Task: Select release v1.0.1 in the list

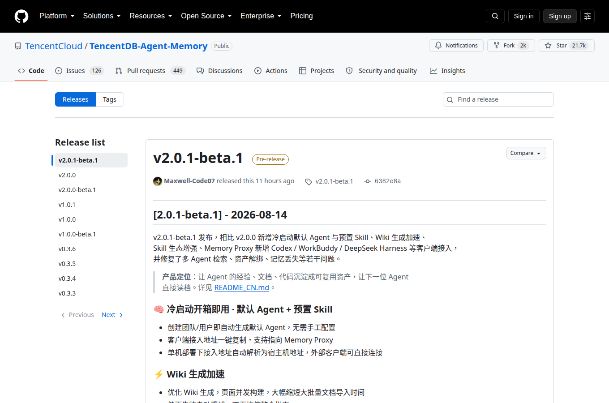Action: [91, 205]
